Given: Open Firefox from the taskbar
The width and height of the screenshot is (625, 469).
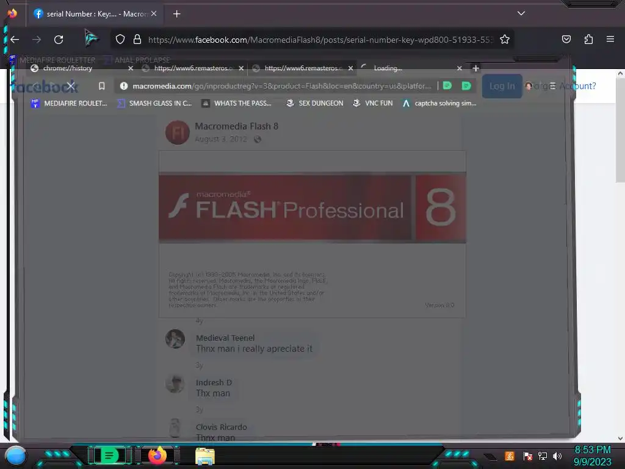Looking at the screenshot, I should point(157,456).
